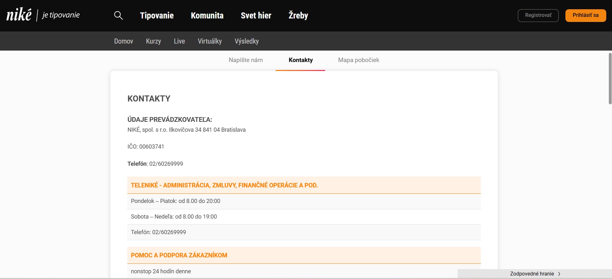This screenshot has height=279, width=612.
Task: Open search with the magnifier icon
Action: 118,15
